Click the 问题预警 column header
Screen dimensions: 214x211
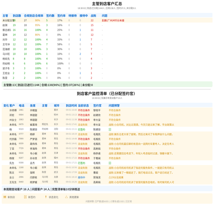[x=114, y=106]
